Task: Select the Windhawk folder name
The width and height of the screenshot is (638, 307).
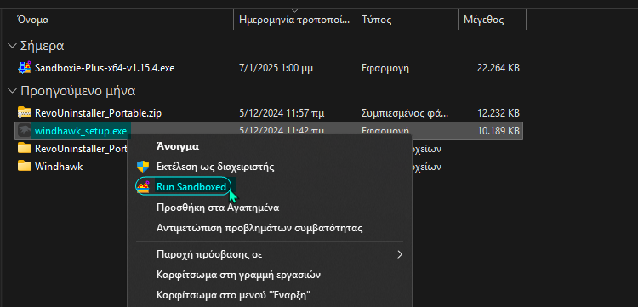Action: 59,167
